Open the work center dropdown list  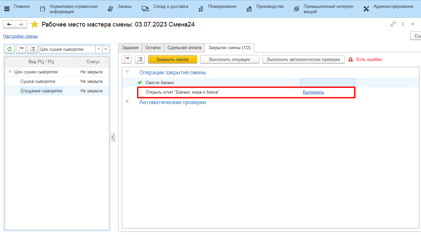tap(99, 49)
